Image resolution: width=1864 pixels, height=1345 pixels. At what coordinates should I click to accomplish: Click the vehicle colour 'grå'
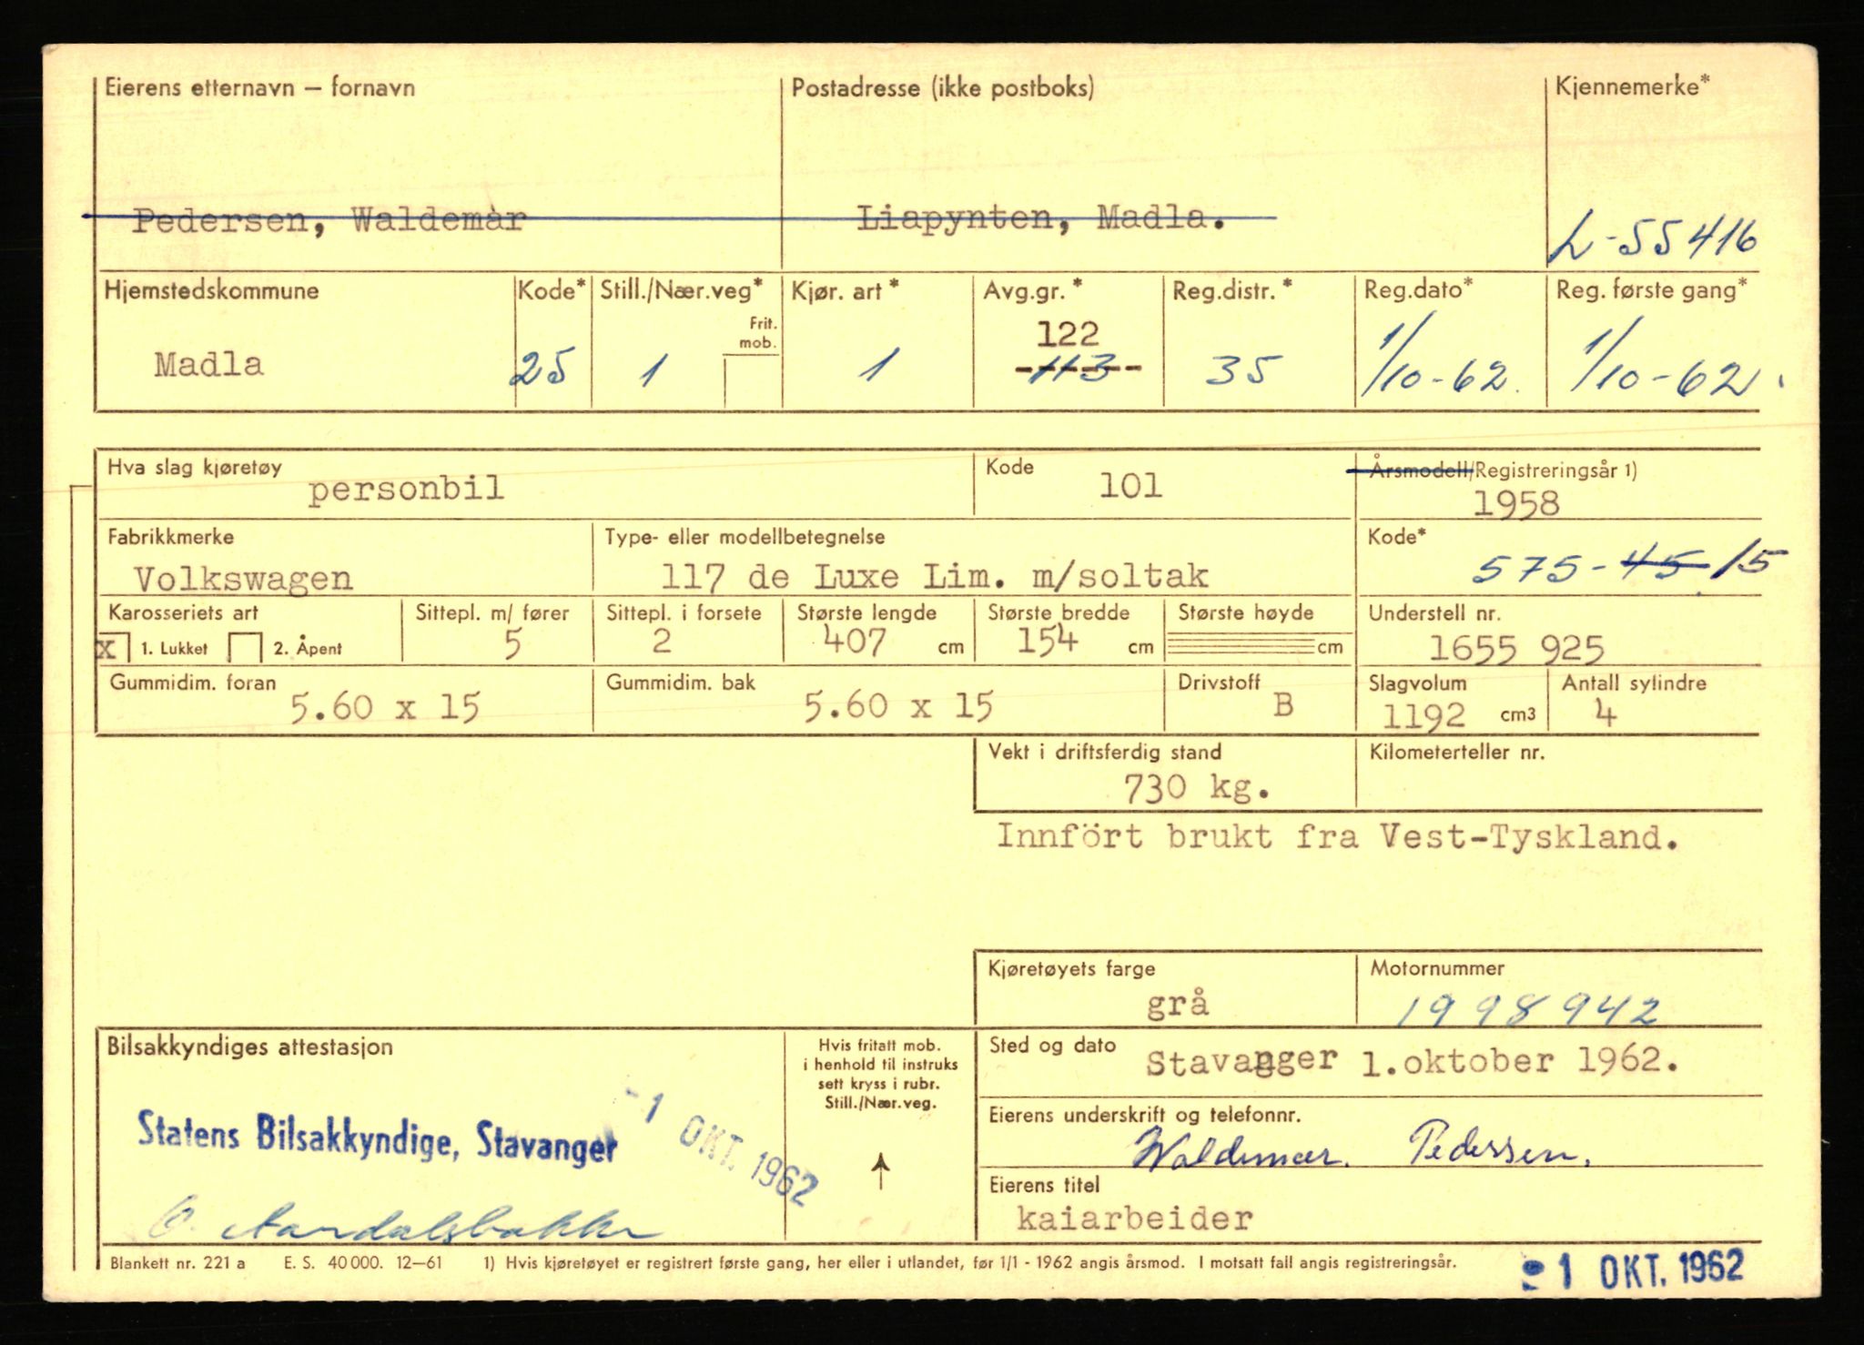(x=1178, y=1004)
